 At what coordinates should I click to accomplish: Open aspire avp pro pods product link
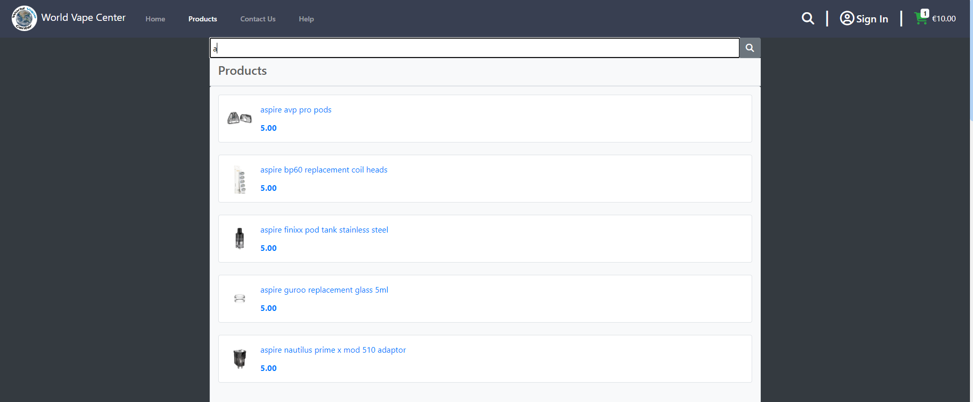tap(296, 110)
